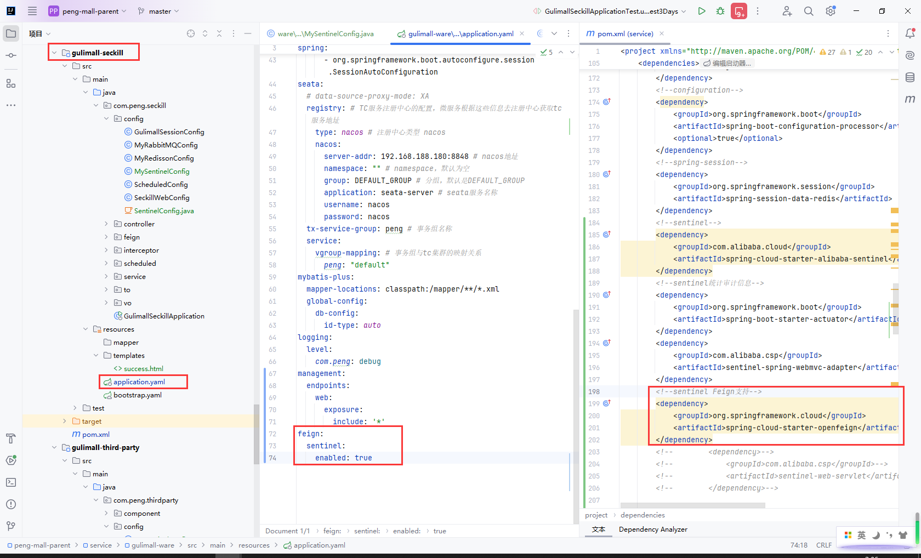Click the project tree vertical scrollbar
The image size is (921, 558).
coord(256,434)
